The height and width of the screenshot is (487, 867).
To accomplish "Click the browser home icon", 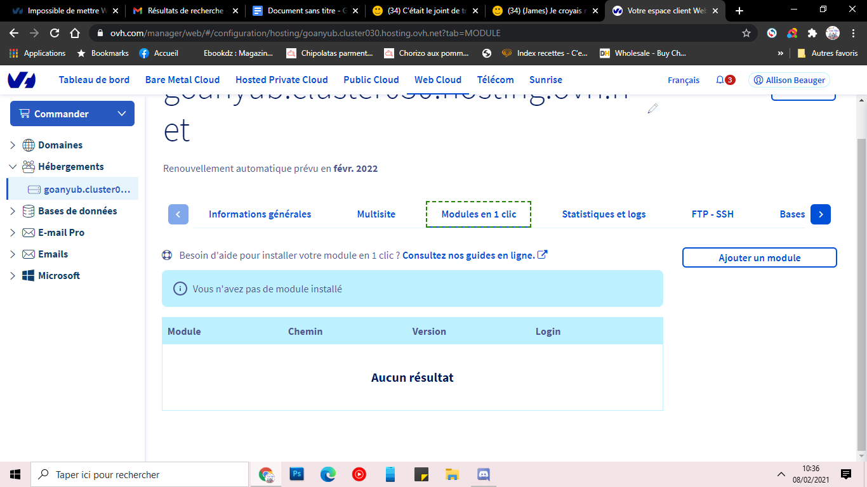I will [x=75, y=33].
